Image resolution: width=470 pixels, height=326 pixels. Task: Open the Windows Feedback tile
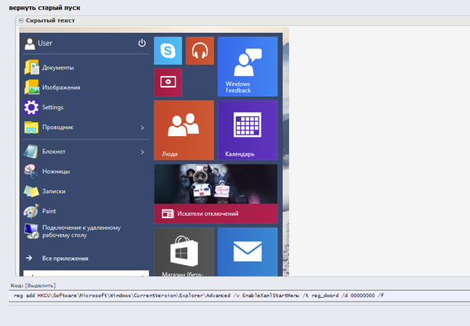coord(248,66)
